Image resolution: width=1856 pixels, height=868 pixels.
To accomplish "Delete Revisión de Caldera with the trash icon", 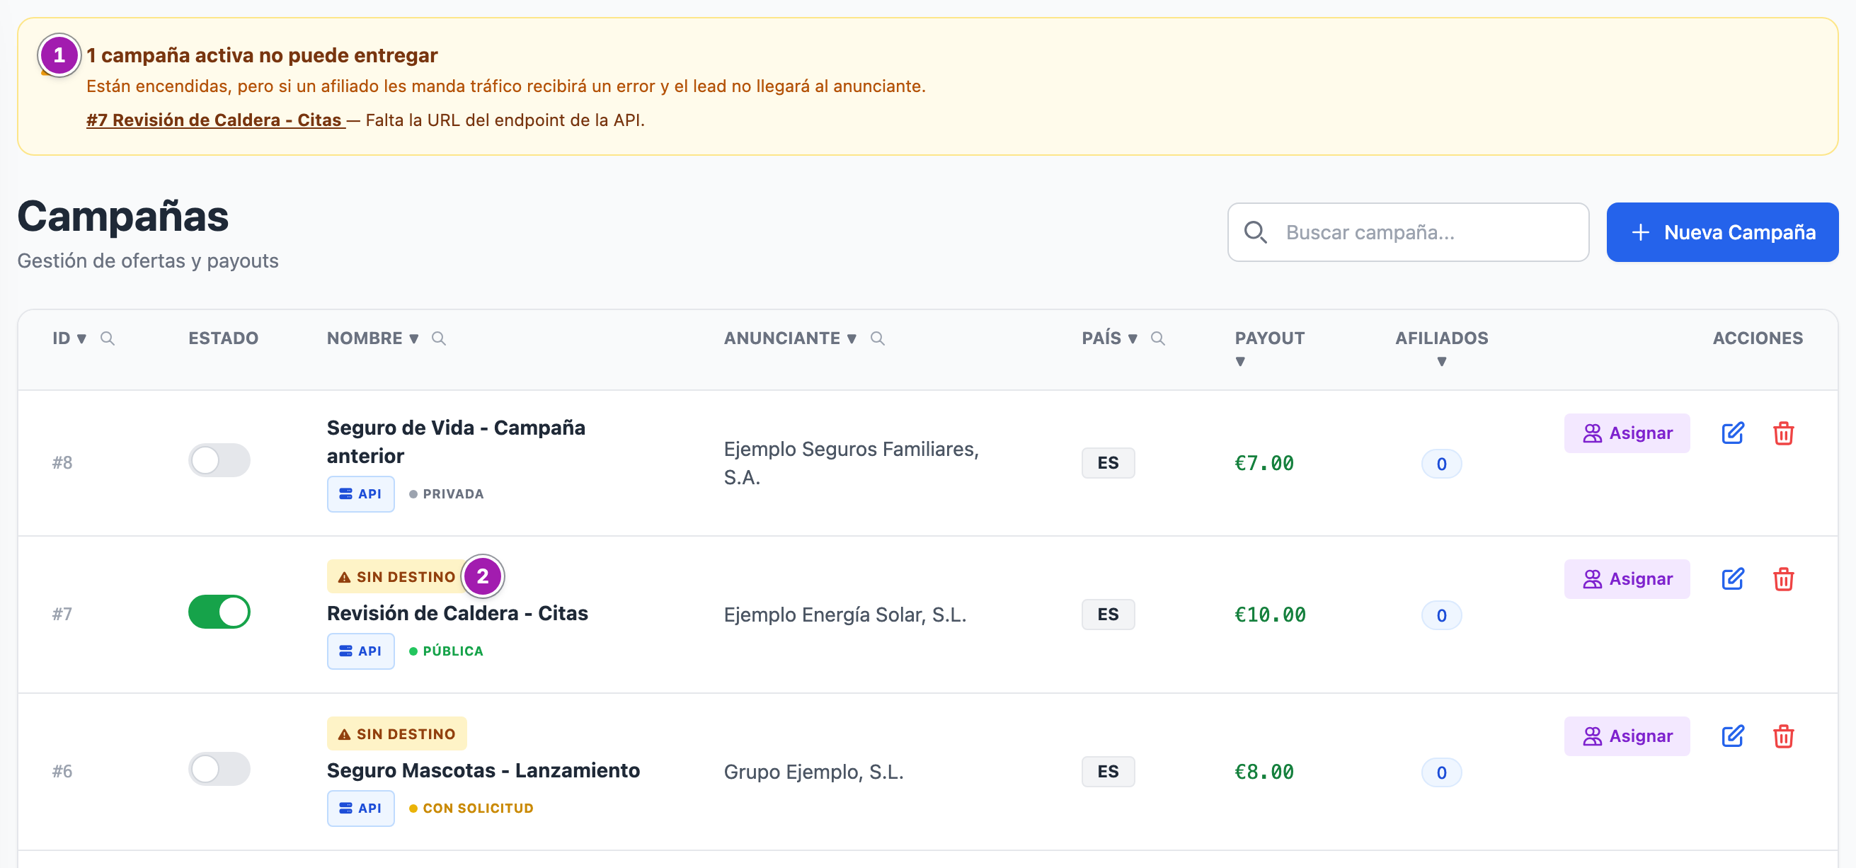I will [1783, 579].
